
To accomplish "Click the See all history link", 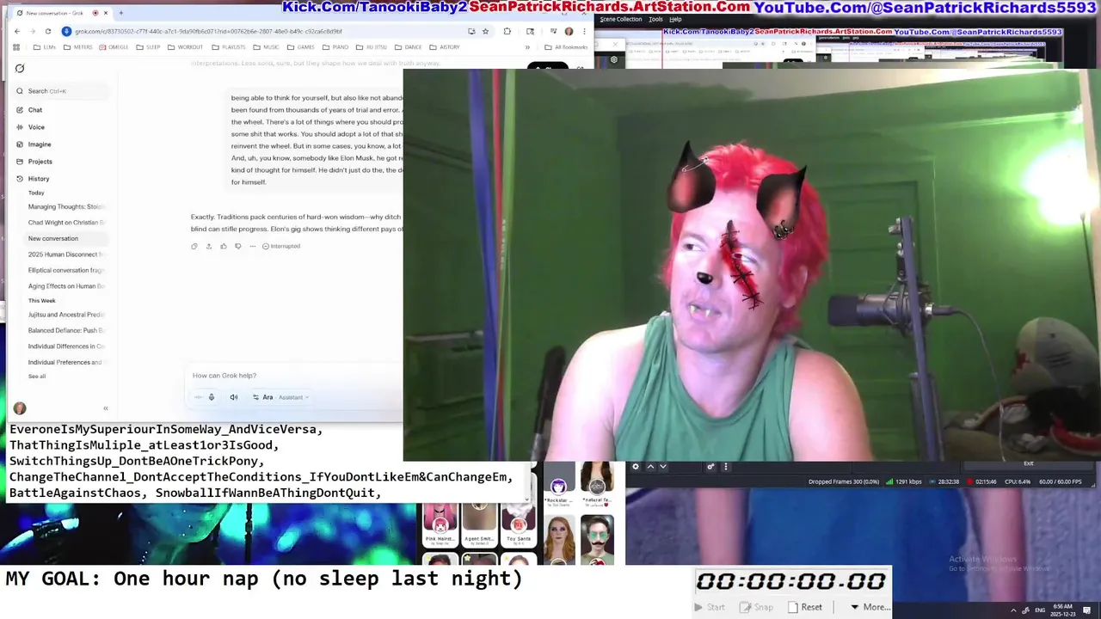I will click(37, 377).
